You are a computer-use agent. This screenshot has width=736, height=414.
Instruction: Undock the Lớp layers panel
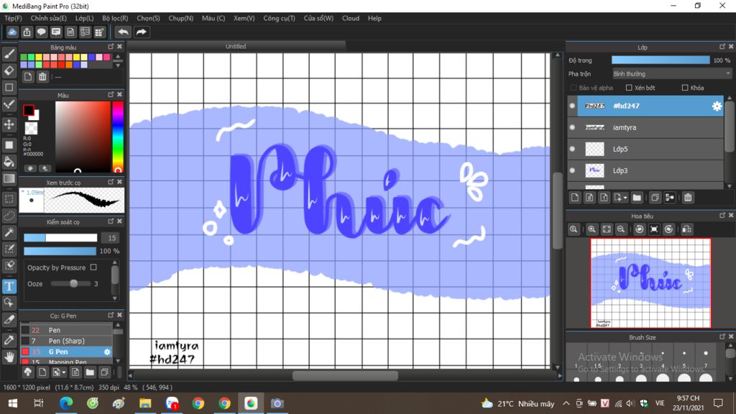722,47
